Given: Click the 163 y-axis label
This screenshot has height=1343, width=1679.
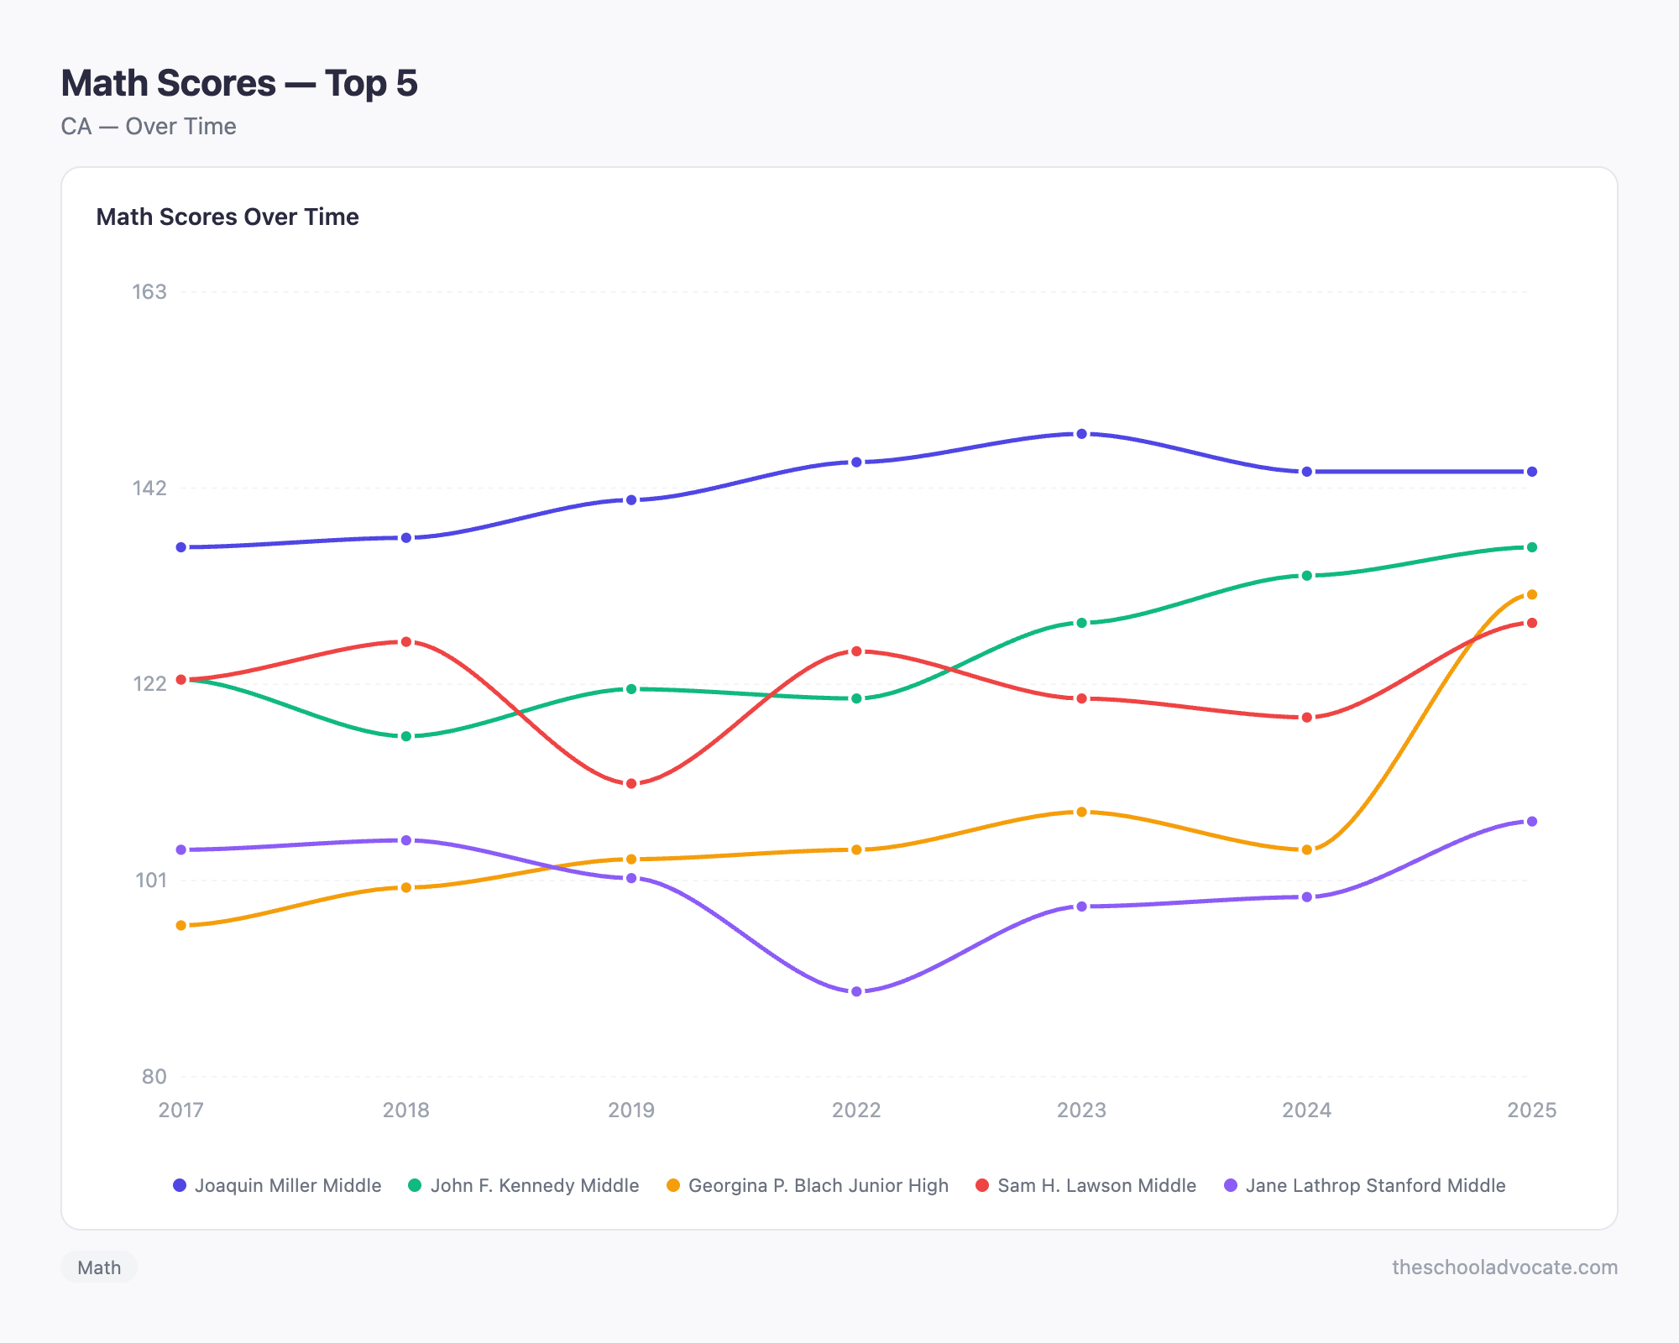Looking at the screenshot, I should pos(149,291).
